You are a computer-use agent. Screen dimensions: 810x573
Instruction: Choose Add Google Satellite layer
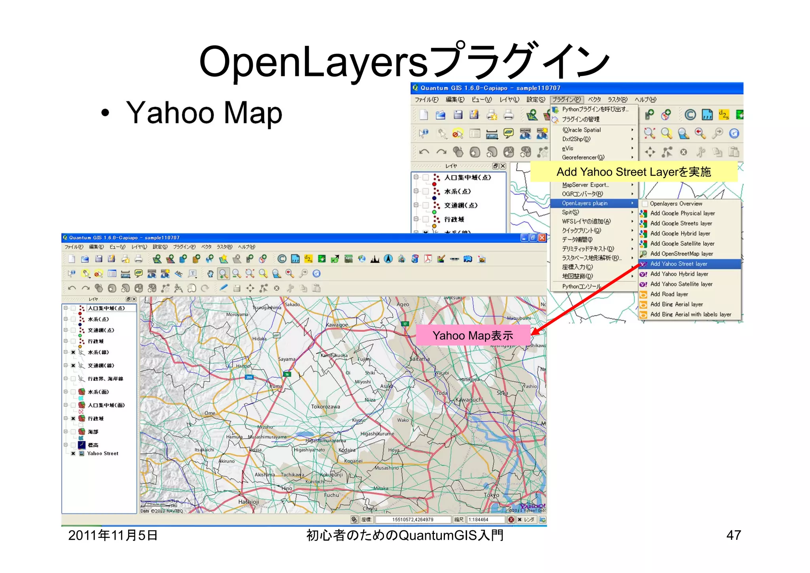click(x=689, y=244)
